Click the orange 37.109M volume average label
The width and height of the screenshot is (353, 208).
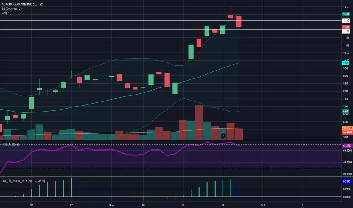pyautogui.click(x=347, y=128)
